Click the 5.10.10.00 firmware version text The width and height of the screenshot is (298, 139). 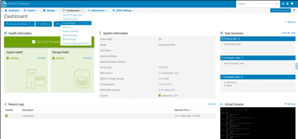click(164, 79)
